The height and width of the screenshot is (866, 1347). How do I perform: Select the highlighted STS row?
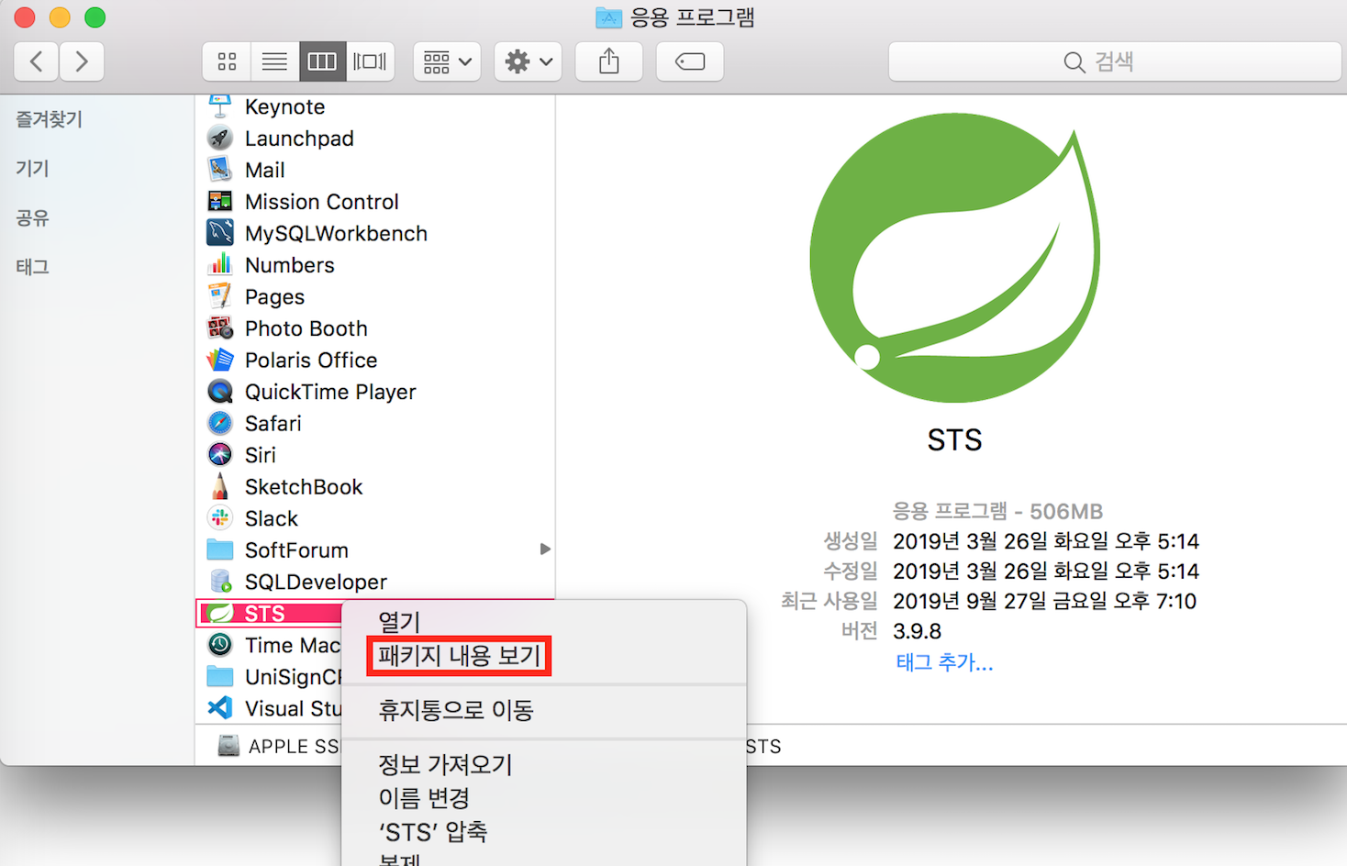[x=270, y=614]
